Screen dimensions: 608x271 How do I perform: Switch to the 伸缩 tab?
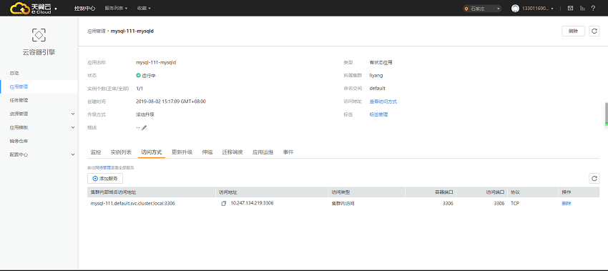pyautogui.click(x=207, y=152)
